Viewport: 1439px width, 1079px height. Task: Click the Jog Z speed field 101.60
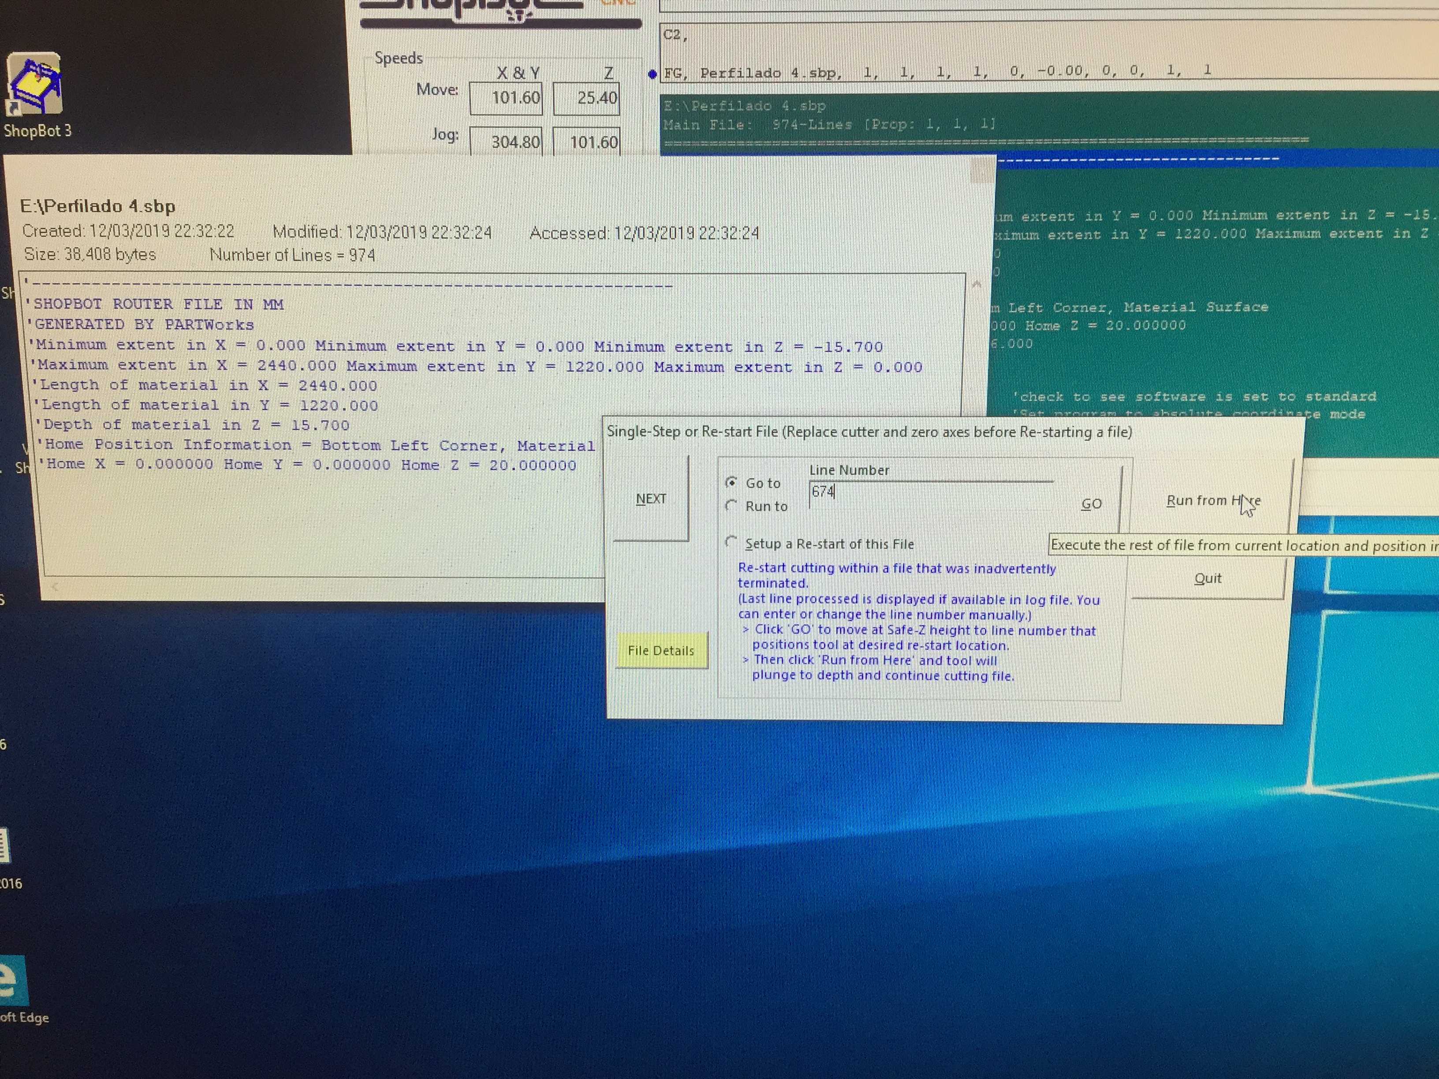587,142
